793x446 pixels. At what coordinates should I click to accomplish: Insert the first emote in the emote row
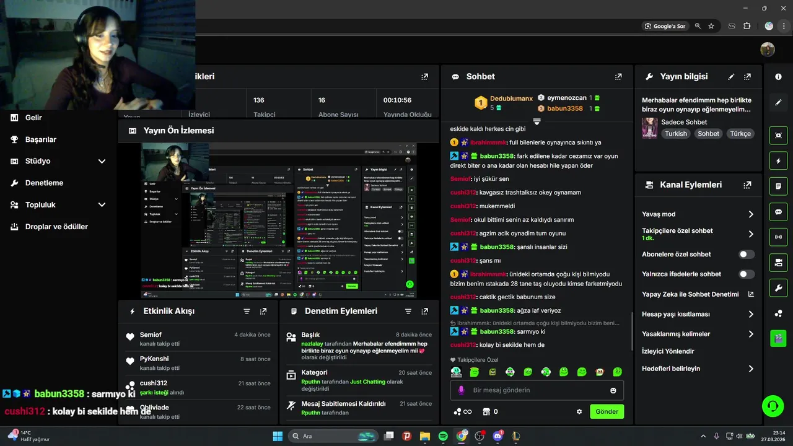(456, 372)
